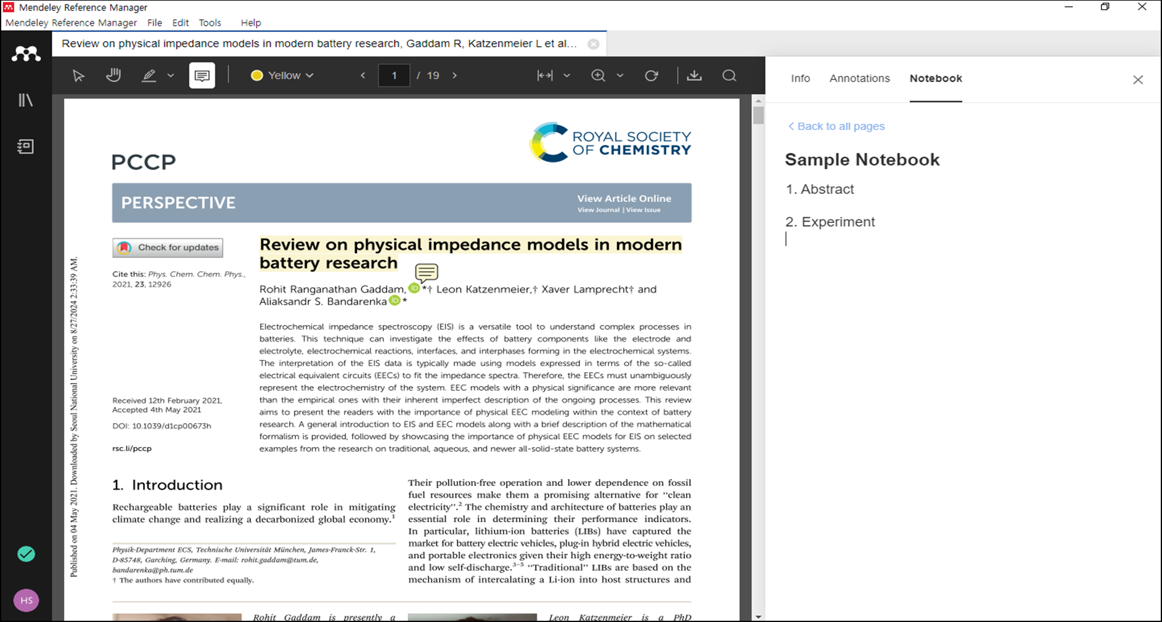Click the page number input field
The width and height of the screenshot is (1162, 622).
[394, 75]
